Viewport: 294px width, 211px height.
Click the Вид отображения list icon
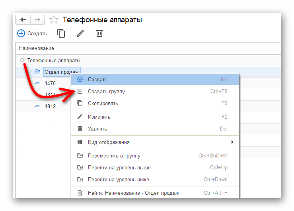click(x=80, y=142)
